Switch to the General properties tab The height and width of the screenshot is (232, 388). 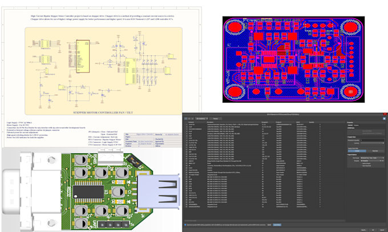pyautogui.click(x=350, y=125)
